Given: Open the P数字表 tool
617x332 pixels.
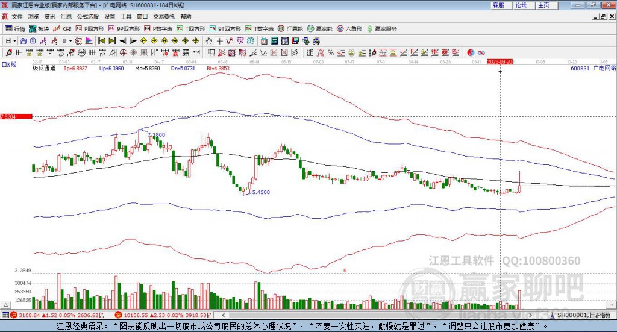Looking at the screenshot, I should [158, 29].
